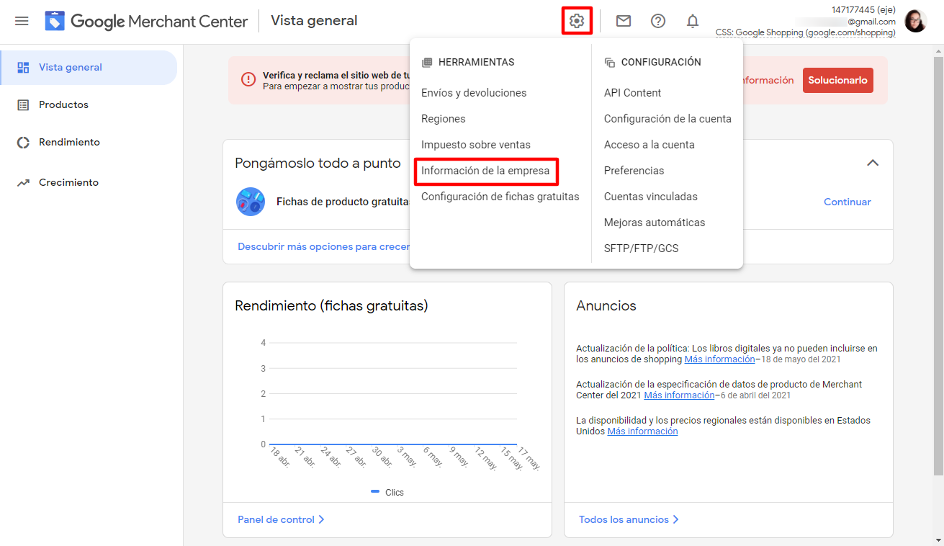Open the hamburger main menu
This screenshot has height=546, width=944.
22,21
